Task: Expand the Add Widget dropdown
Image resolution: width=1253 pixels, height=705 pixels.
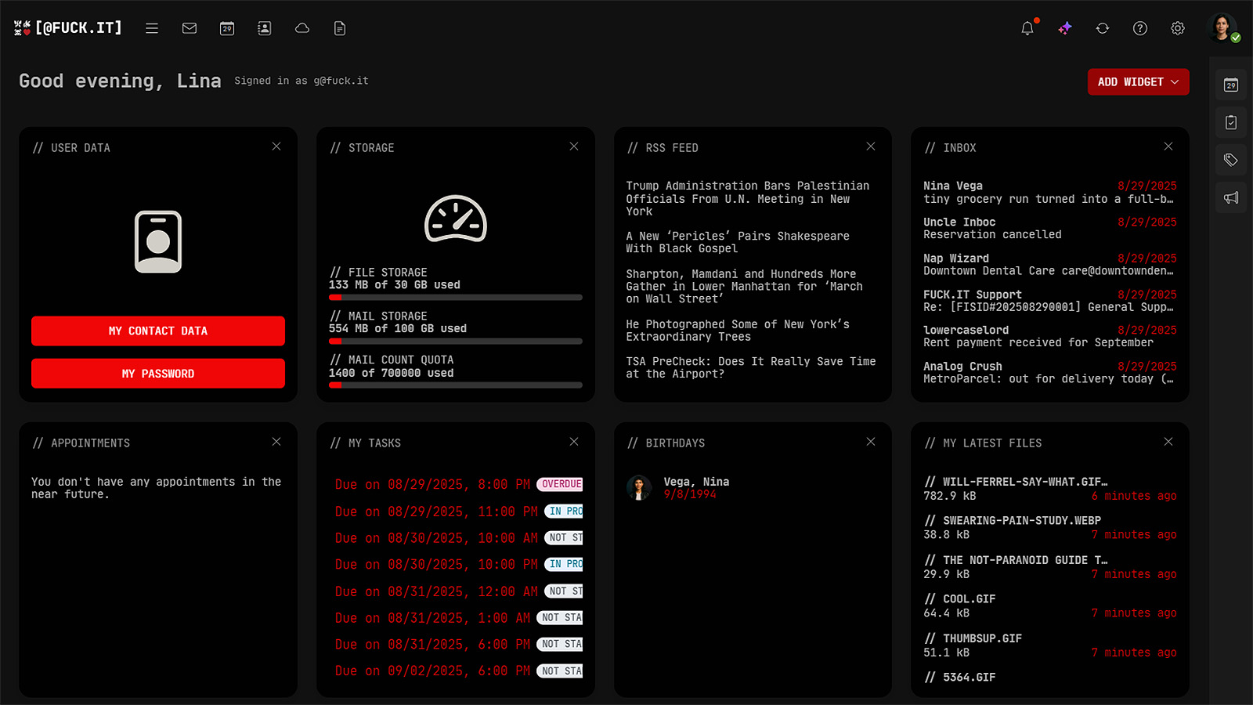Action: (1138, 82)
